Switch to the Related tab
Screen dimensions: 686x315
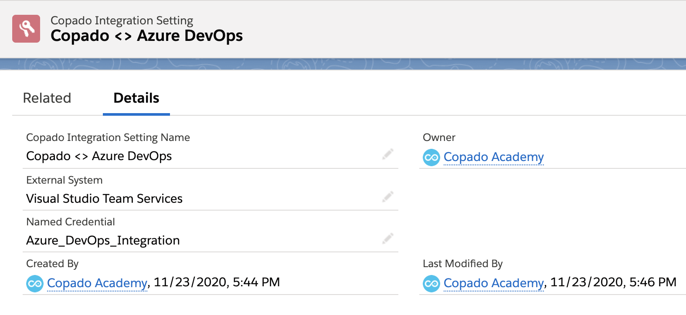click(47, 98)
